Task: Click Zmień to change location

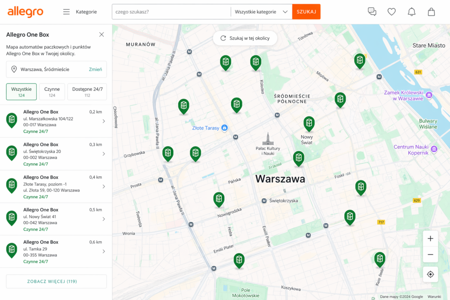Action: point(95,69)
